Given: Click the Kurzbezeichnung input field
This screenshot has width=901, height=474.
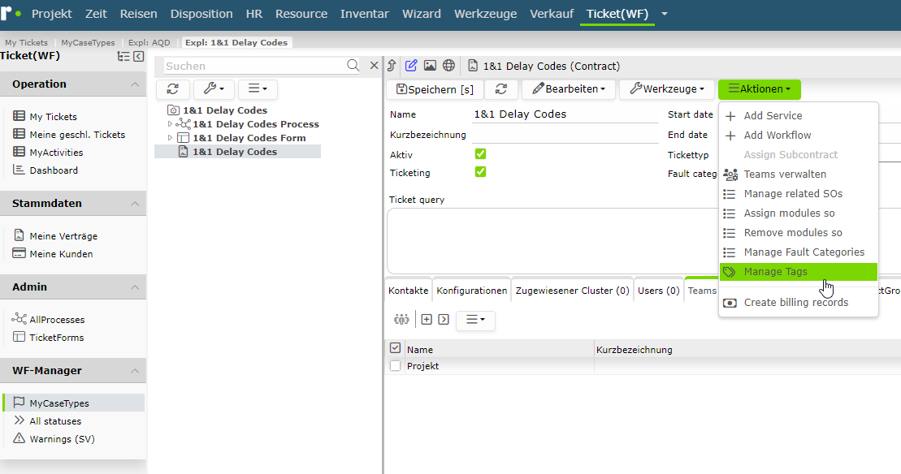Looking at the screenshot, I should (x=565, y=135).
